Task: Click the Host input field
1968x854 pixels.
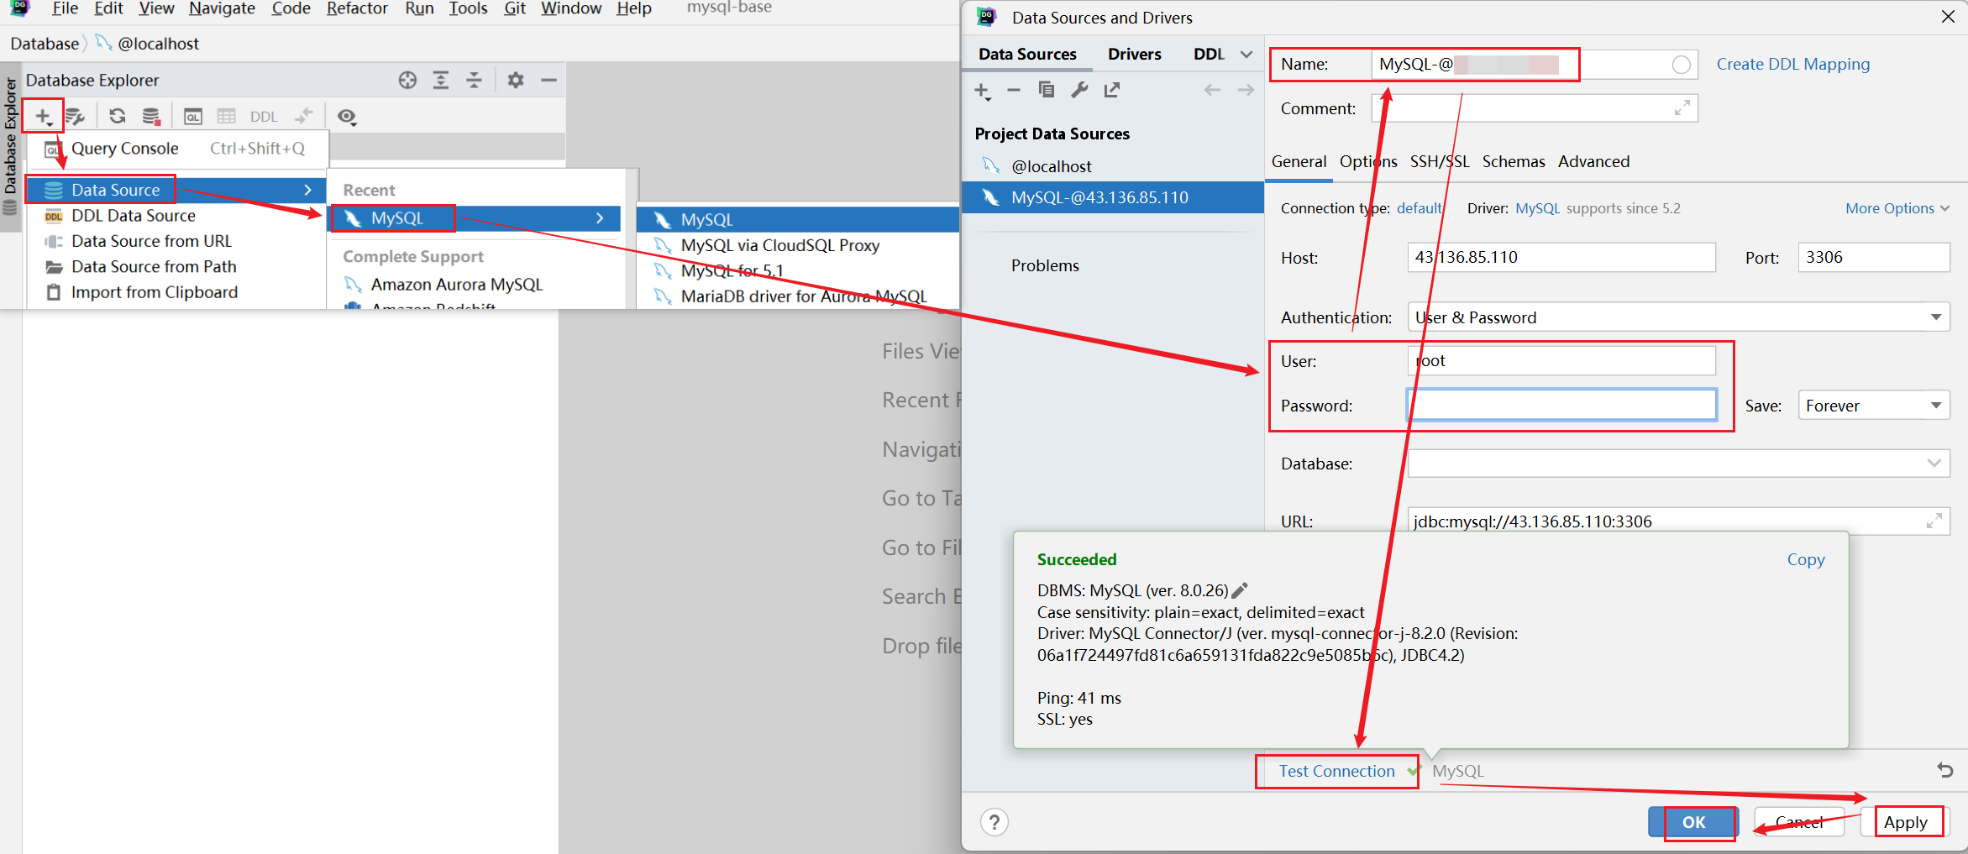Action: (1561, 257)
